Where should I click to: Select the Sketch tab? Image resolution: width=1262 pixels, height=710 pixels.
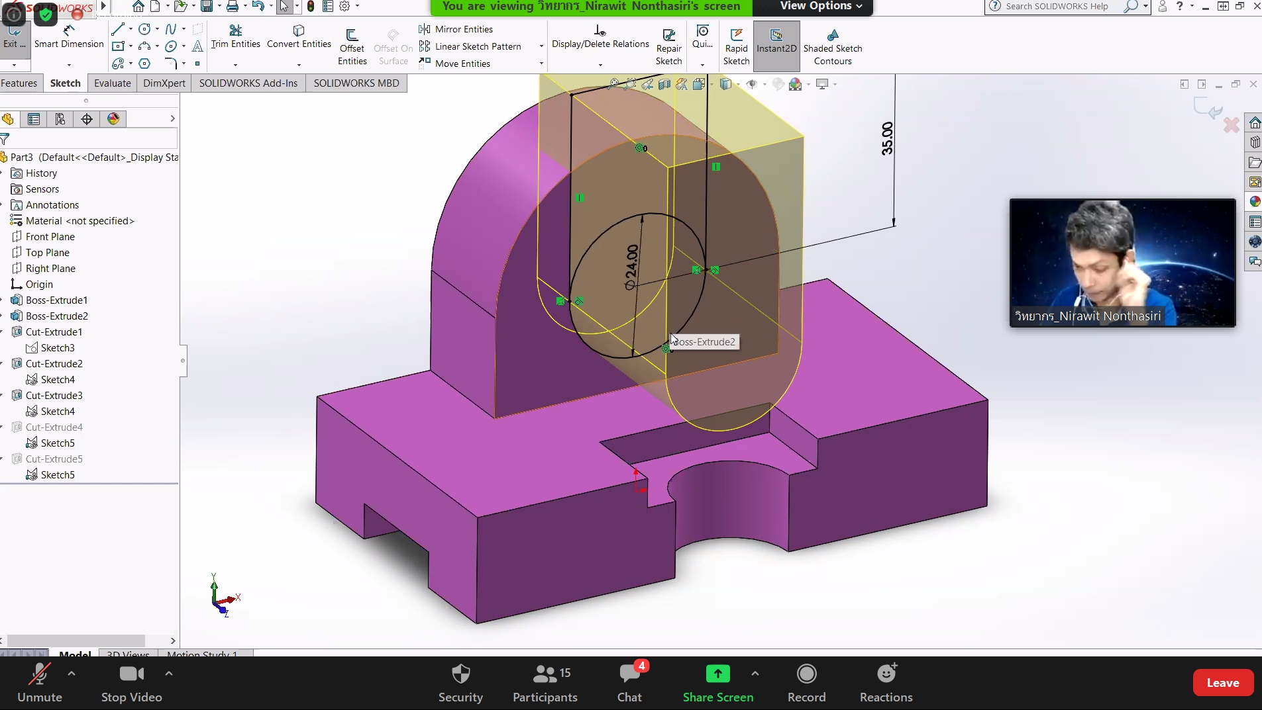click(66, 83)
